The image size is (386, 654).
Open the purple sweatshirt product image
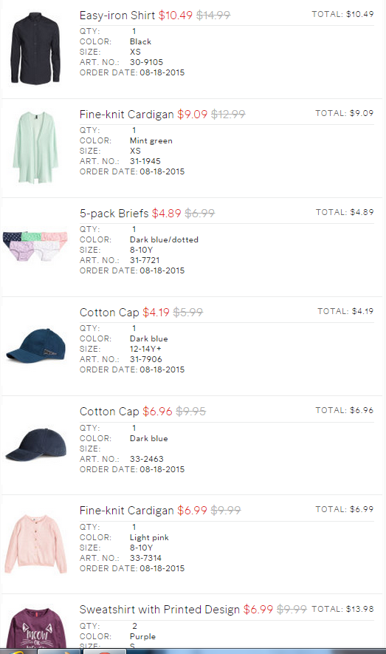(36, 628)
